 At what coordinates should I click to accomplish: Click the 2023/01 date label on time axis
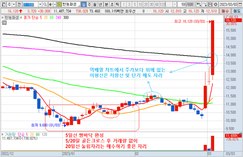(x=68, y=154)
